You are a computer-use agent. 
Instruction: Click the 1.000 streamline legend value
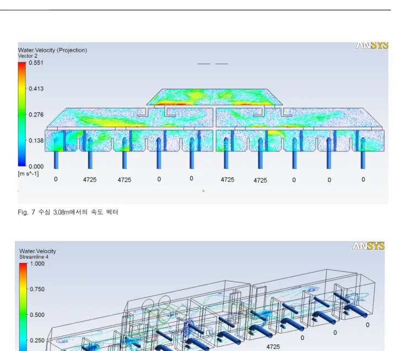37,263
